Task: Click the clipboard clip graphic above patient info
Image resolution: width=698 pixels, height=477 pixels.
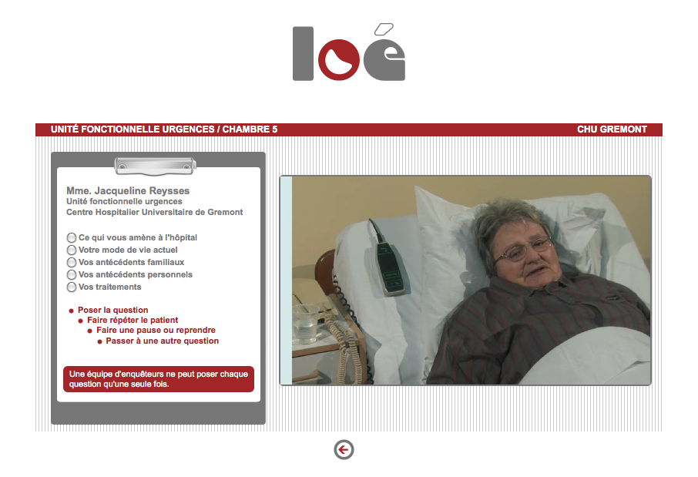Action: point(156,166)
